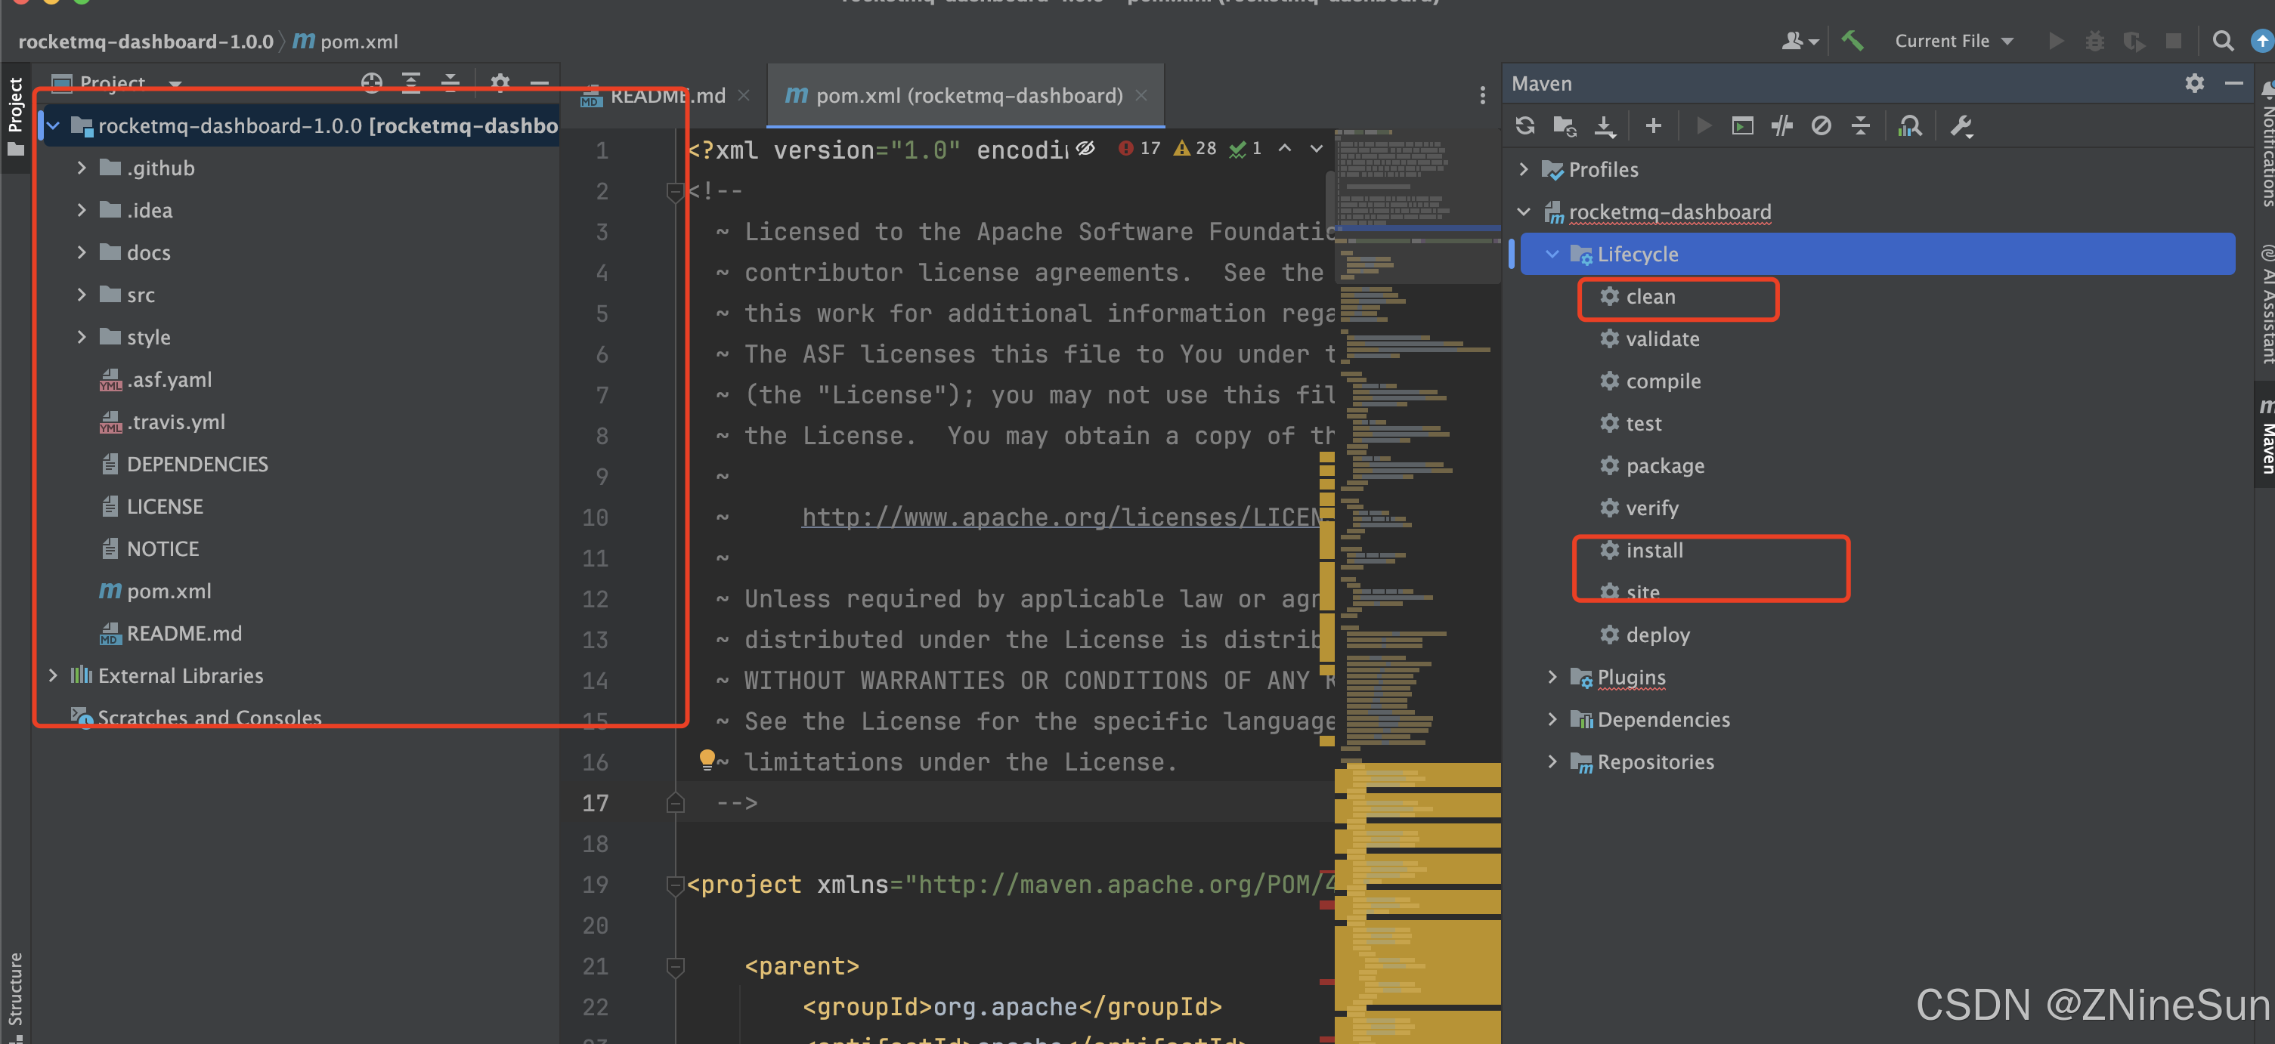Expand the docs folder
2275x1044 pixels.
(x=82, y=252)
